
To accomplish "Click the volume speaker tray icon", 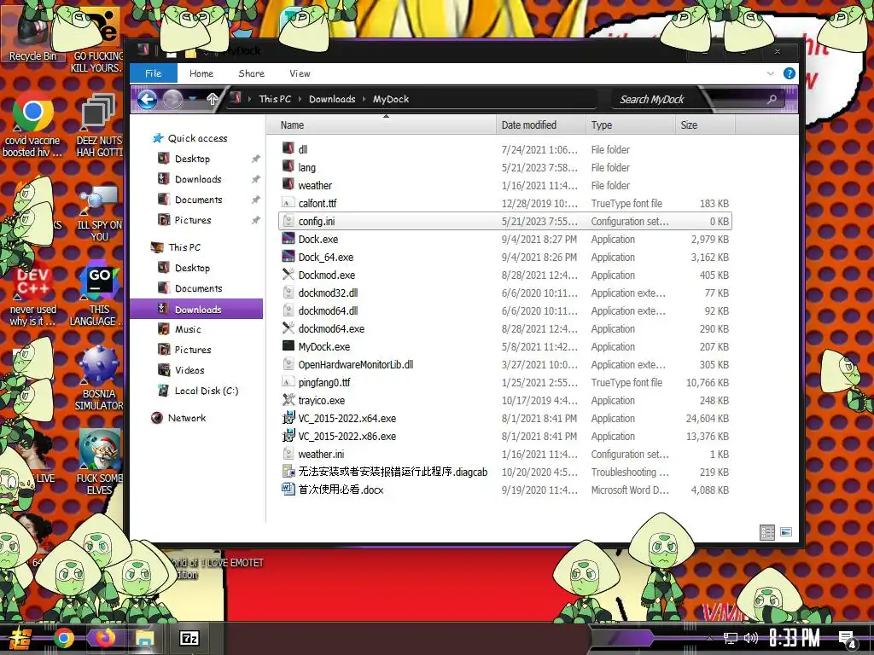I will click(751, 638).
